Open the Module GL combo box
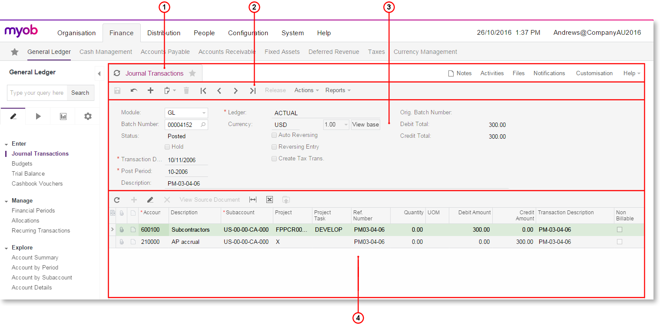Screen dimensions: 660x326 click(186, 113)
